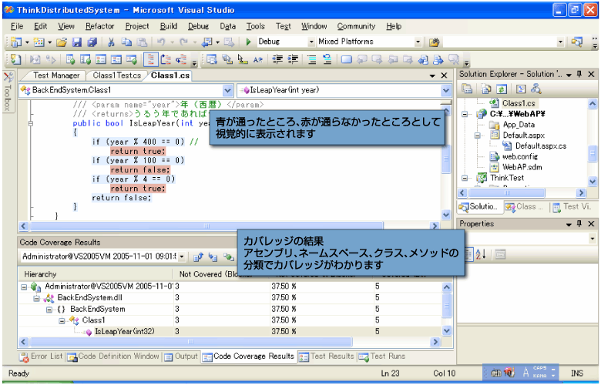The image size is (601, 385).
Task: Click the code editor horizontal scrollbar
Action: [229, 226]
